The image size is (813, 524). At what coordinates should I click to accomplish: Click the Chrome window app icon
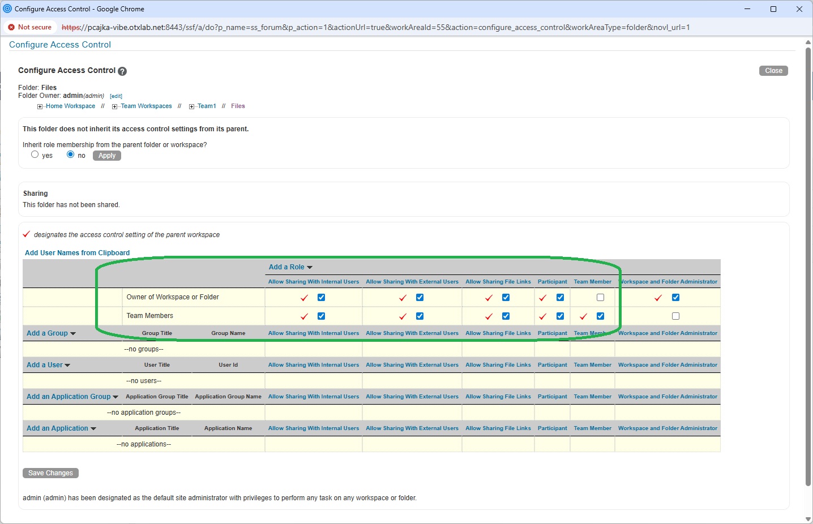(x=7, y=9)
